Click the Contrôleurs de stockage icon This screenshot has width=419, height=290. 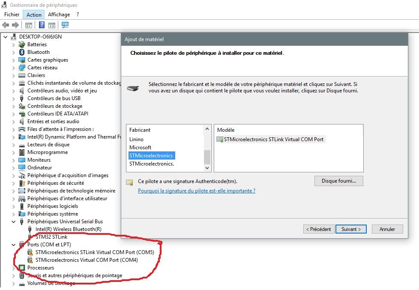point(22,106)
